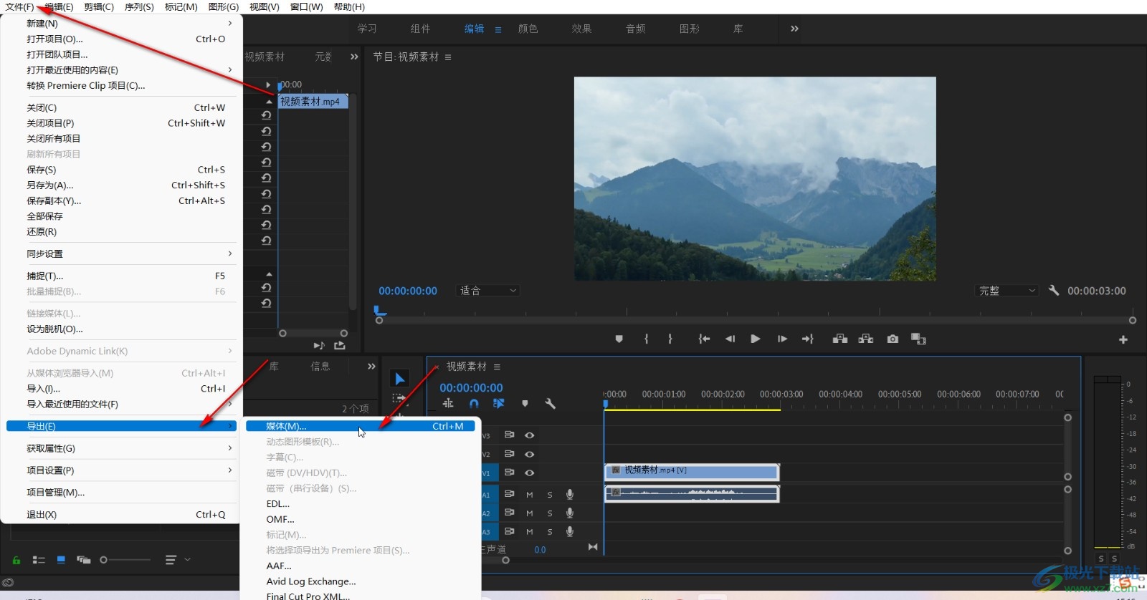Open the button editor plus icon

point(1123,339)
